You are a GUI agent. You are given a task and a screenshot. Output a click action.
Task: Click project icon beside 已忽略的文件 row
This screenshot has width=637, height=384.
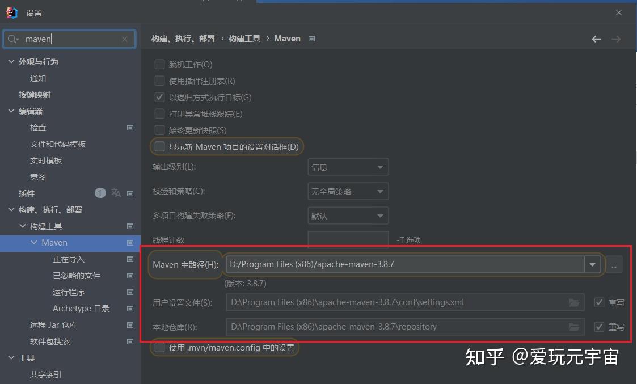pyautogui.click(x=130, y=276)
